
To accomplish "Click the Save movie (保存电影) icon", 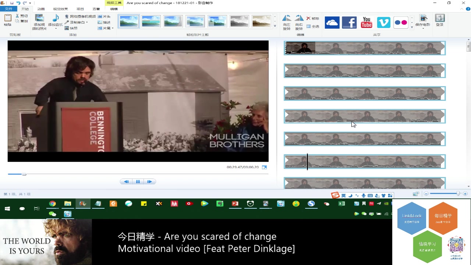I will click(423, 18).
